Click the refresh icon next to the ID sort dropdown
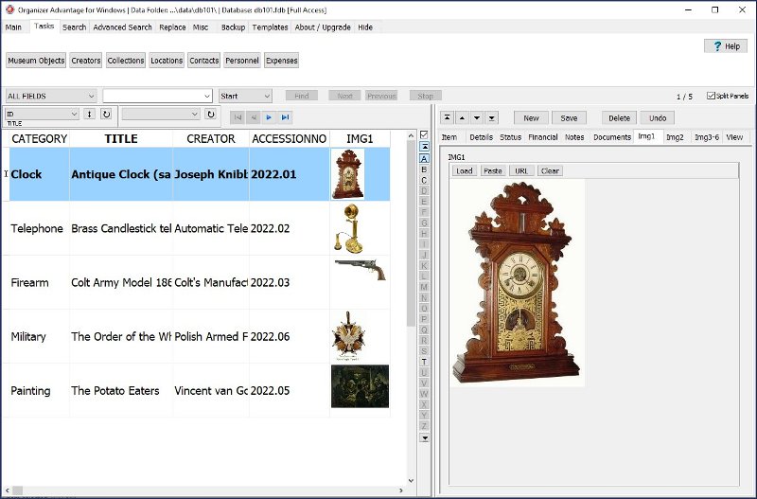 [106, 114]
